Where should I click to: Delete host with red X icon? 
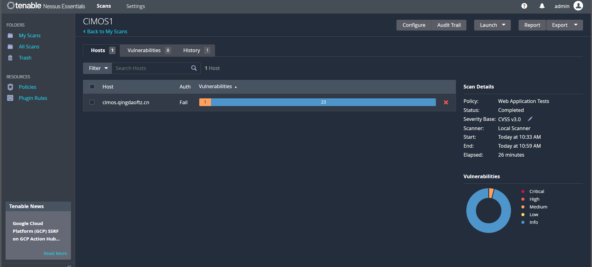(446, 102)
